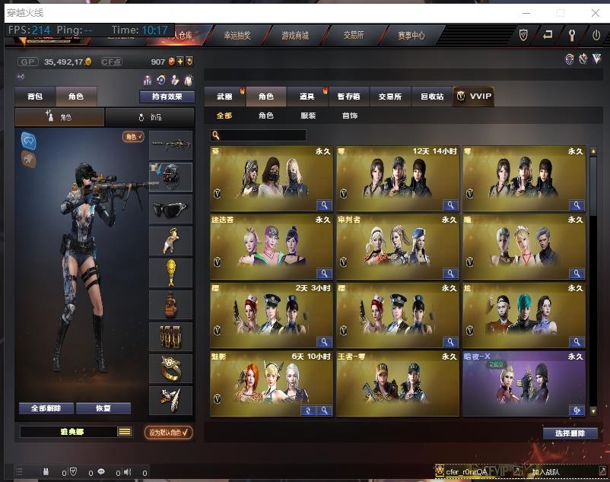The width and height of the screenshot is (610, 482).
Task: Click the inventory search input field
Action: [258, 135]
